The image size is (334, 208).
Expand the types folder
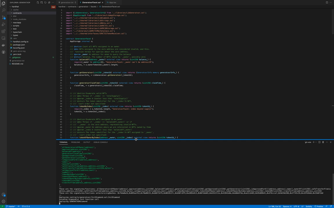tap(32, 35)
